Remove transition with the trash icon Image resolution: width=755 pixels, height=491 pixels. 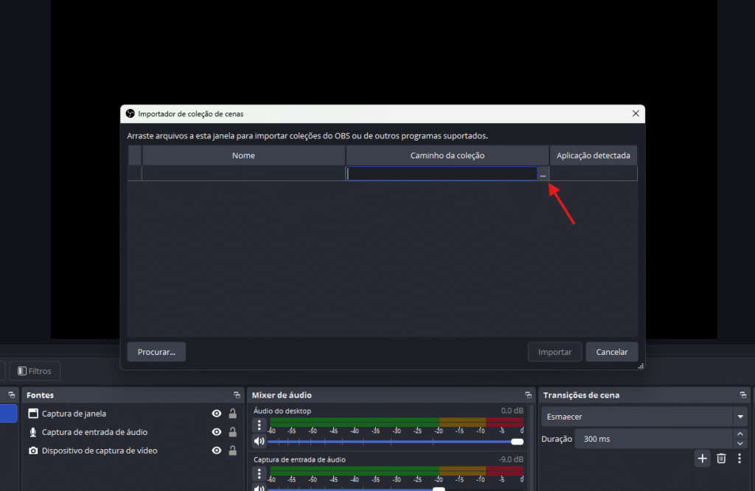pos(721,459)
